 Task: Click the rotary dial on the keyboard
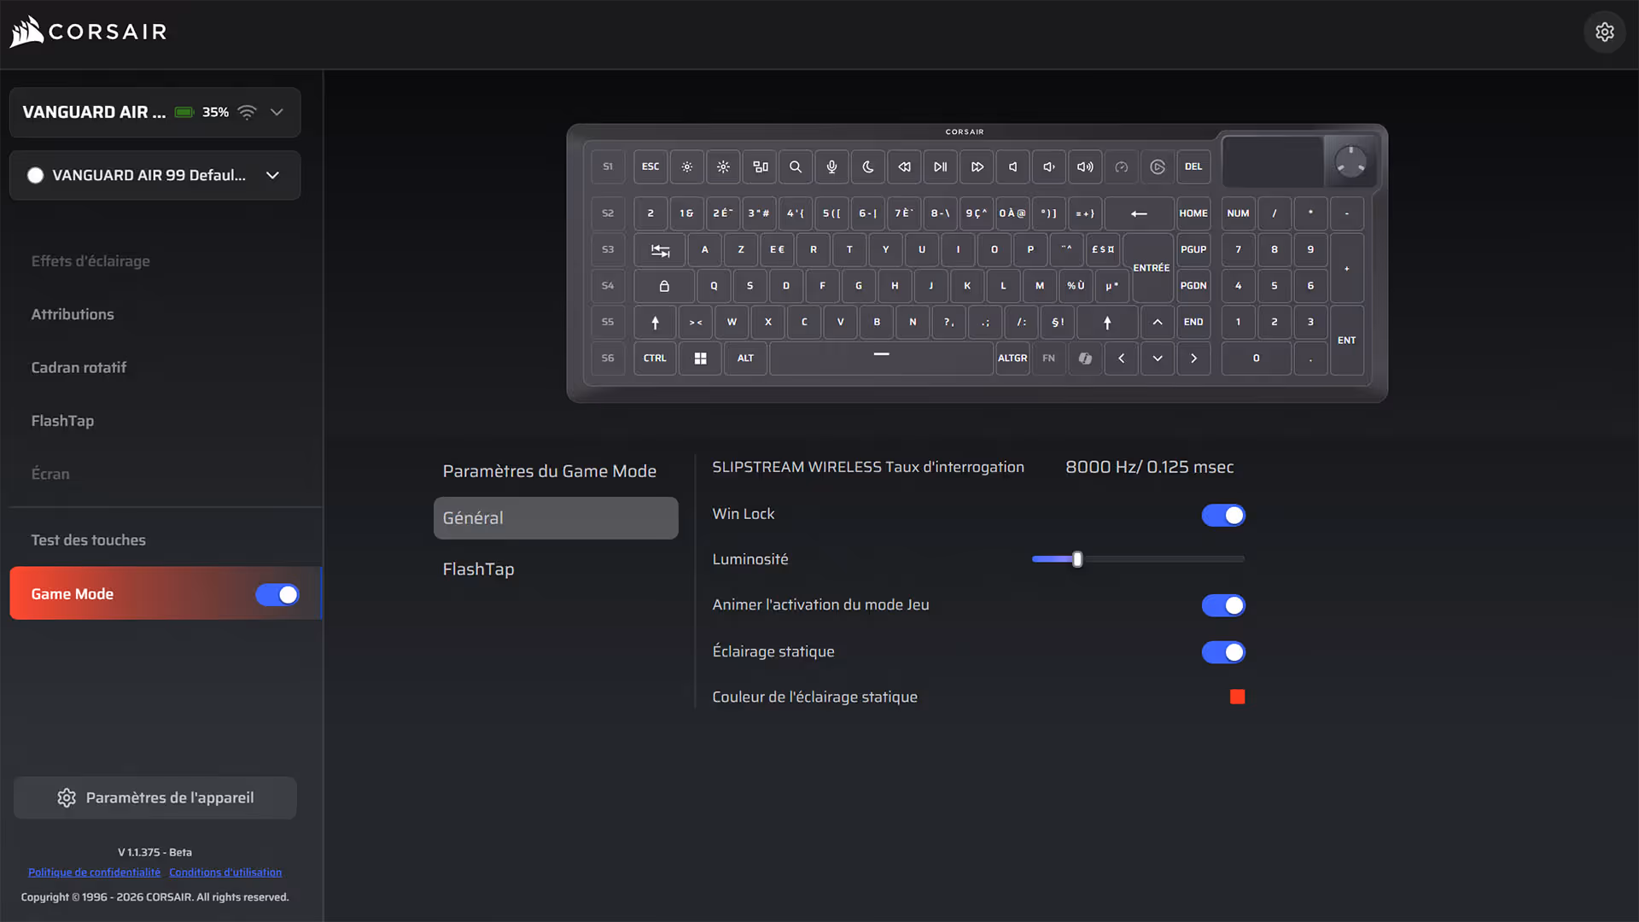[x=1350, y=161]
